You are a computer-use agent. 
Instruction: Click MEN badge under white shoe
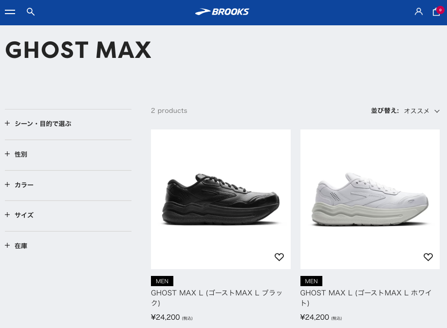311,281
